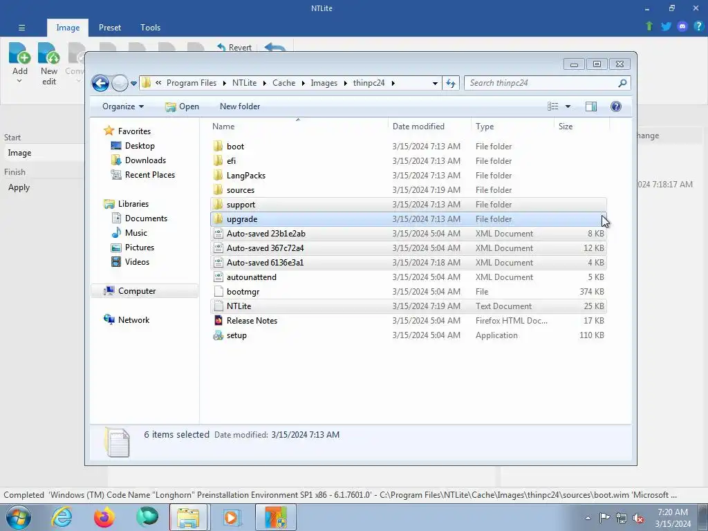Open the Discord icon in NTLite
This screenshot has height=531, width=708.
tap(682, 26)
